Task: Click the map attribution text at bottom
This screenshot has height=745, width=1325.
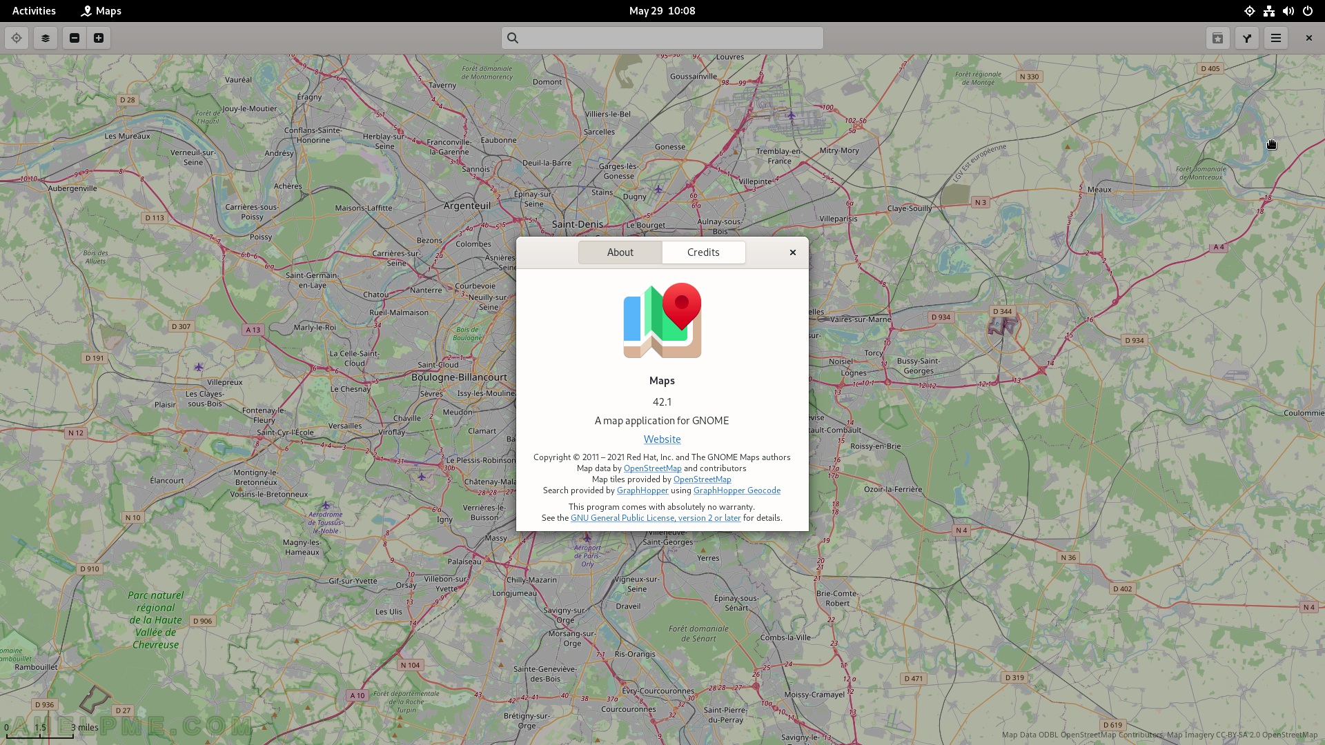Action: coord(1159,735)
